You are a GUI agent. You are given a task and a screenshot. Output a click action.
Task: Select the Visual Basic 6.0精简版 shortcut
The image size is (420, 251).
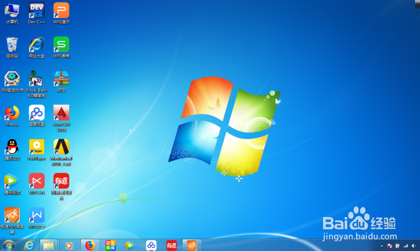[x=37, y=84]
